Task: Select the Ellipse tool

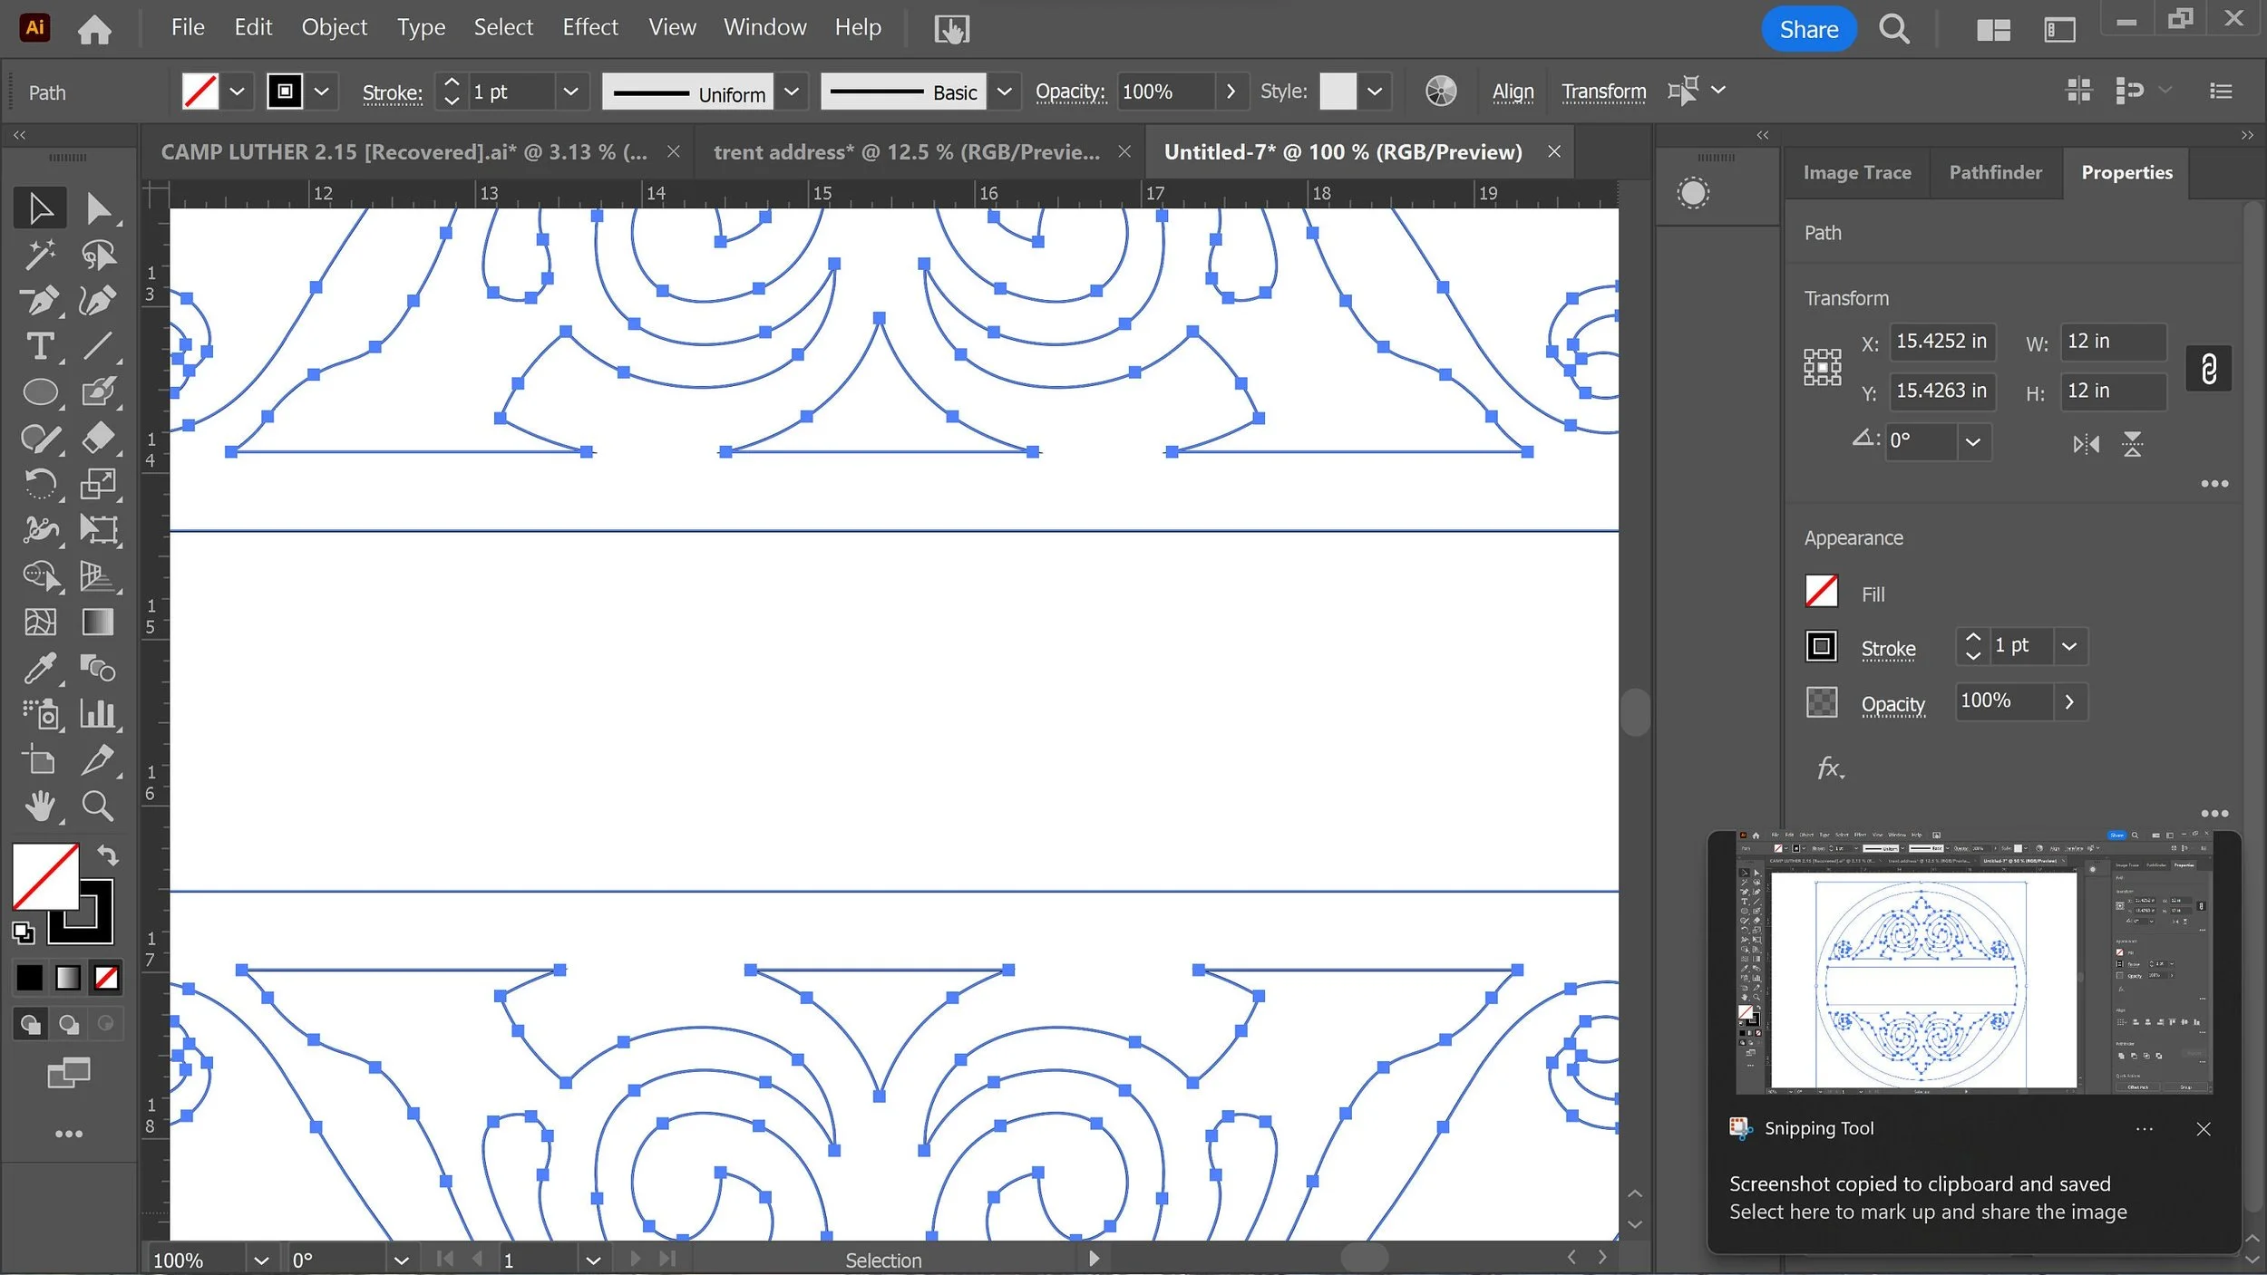Action: click(x=40, y=392)
